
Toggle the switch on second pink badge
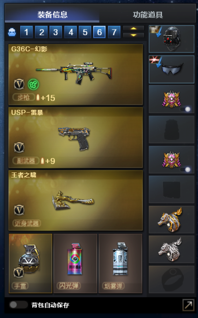[185, 169]
